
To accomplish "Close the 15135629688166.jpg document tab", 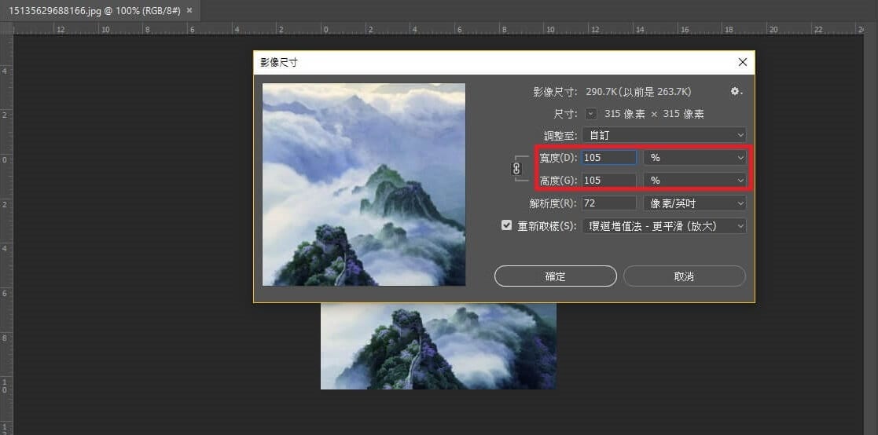I will pyautogui.click(x=189, y=11).
